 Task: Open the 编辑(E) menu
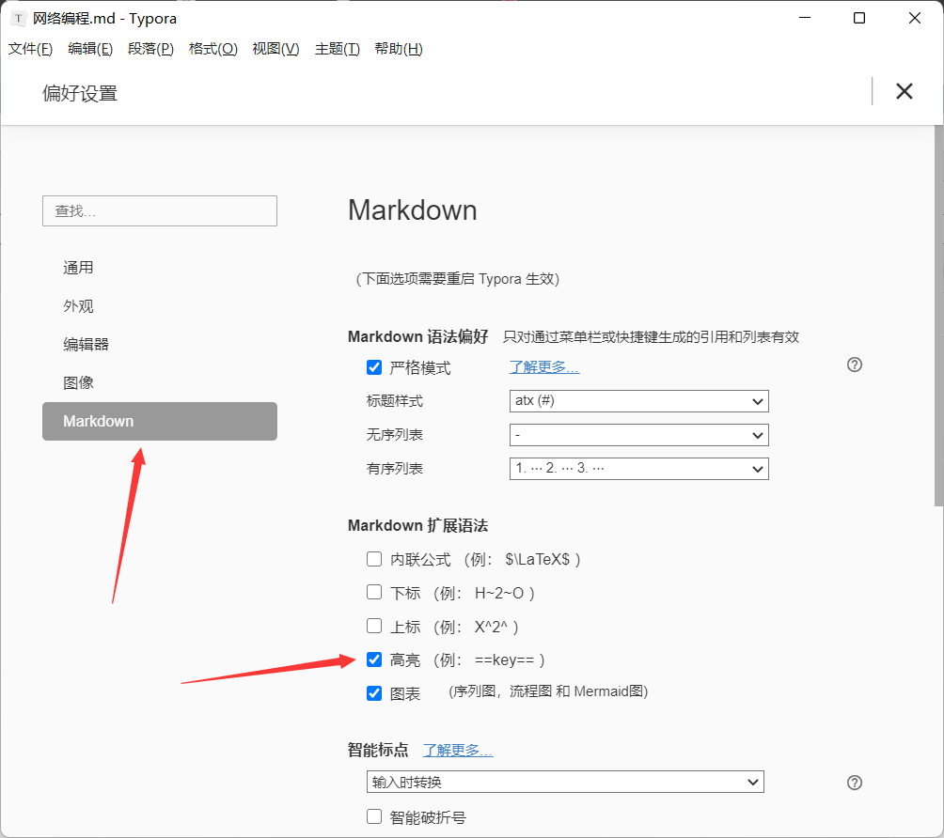coord(90,49)
